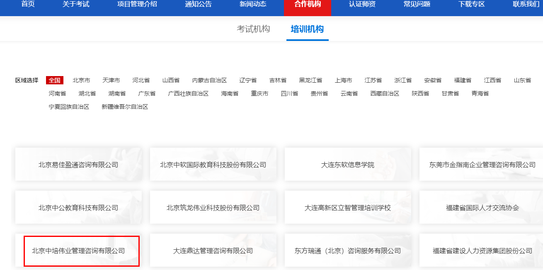
Task: Filter by 海南省 region
Action: (230, 93)
